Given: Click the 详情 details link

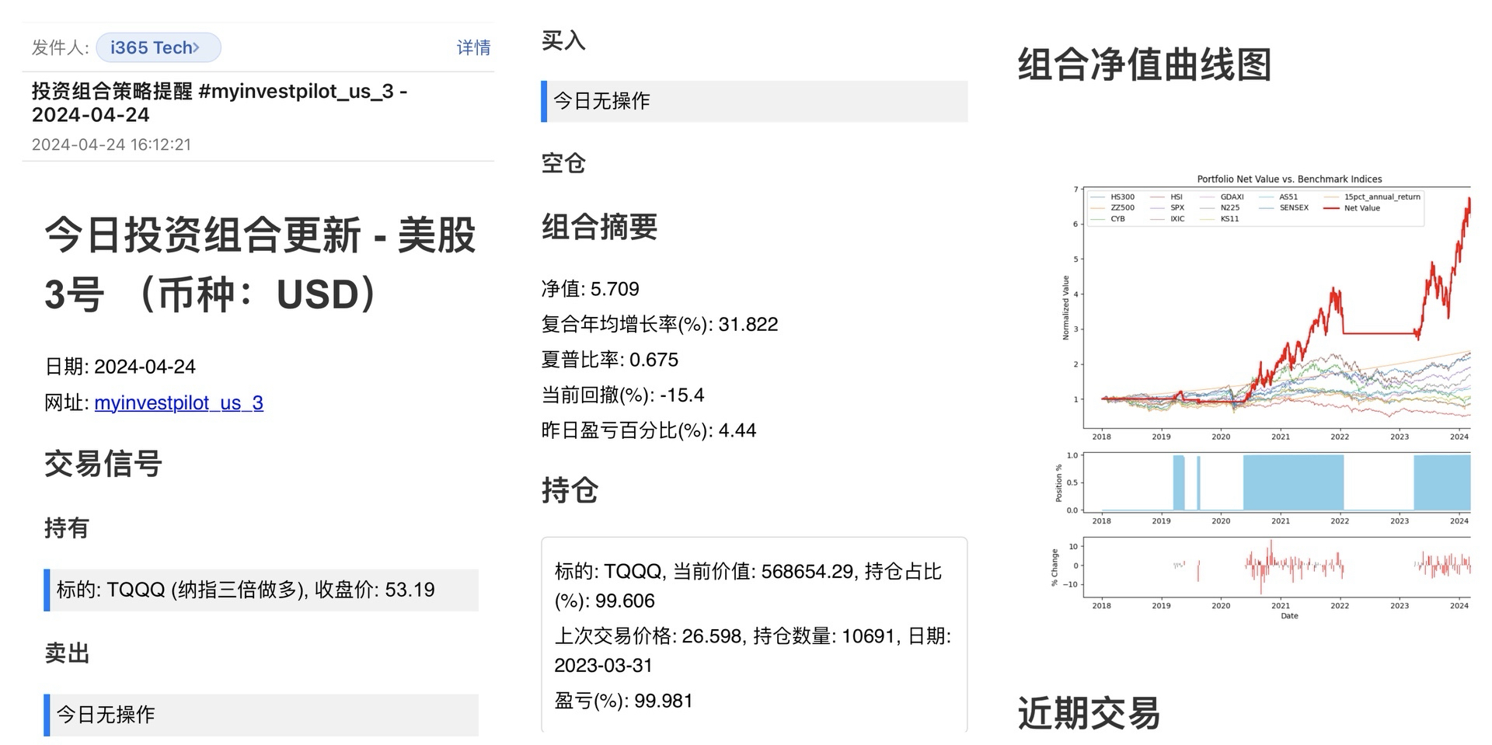Looking at the screenshot, I should pos(473,47).
